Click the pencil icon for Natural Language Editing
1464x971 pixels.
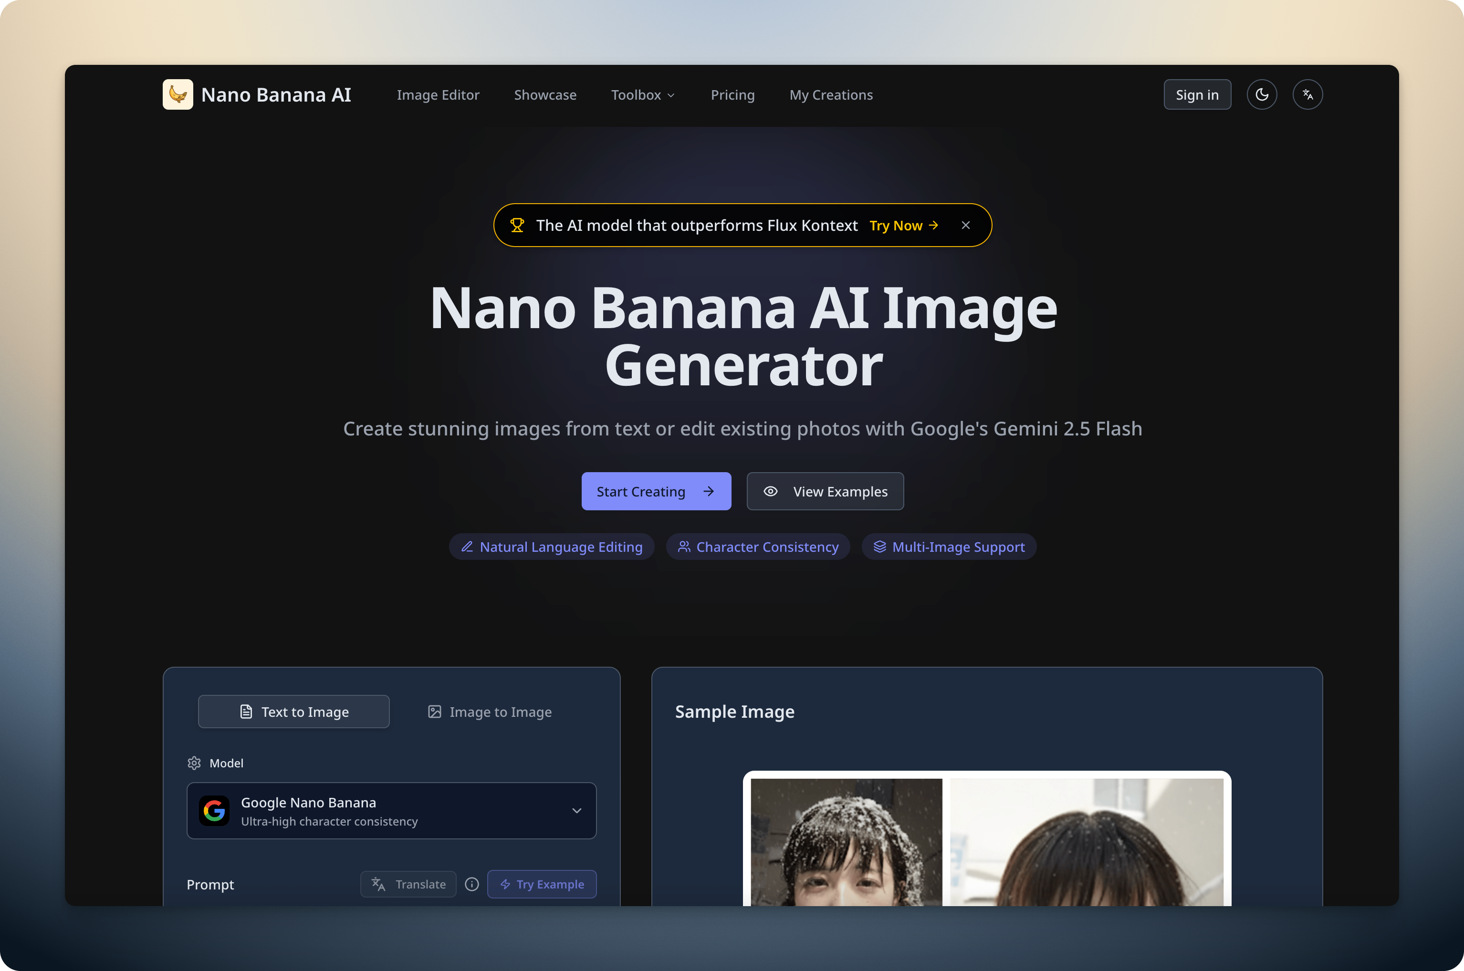[x=467, y=547]
